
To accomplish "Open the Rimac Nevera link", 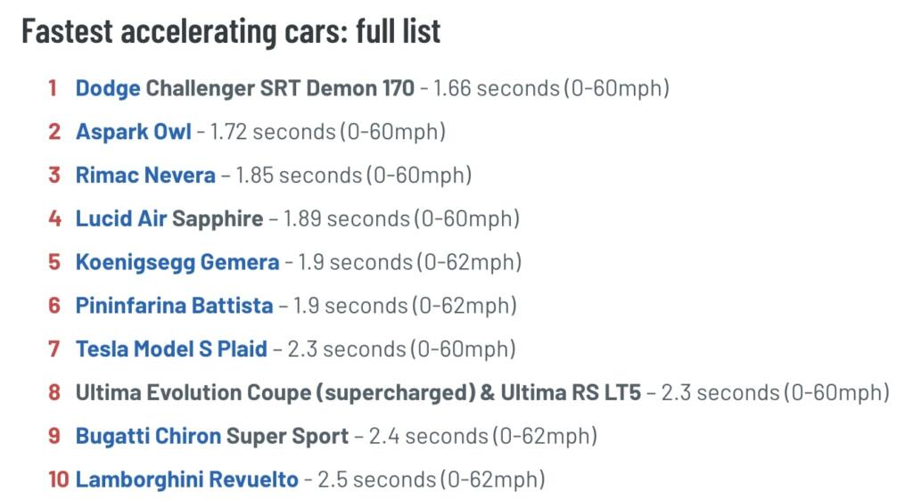I will [x=145, y=175].
